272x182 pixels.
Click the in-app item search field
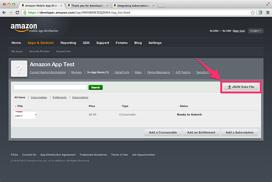point(50,87)
